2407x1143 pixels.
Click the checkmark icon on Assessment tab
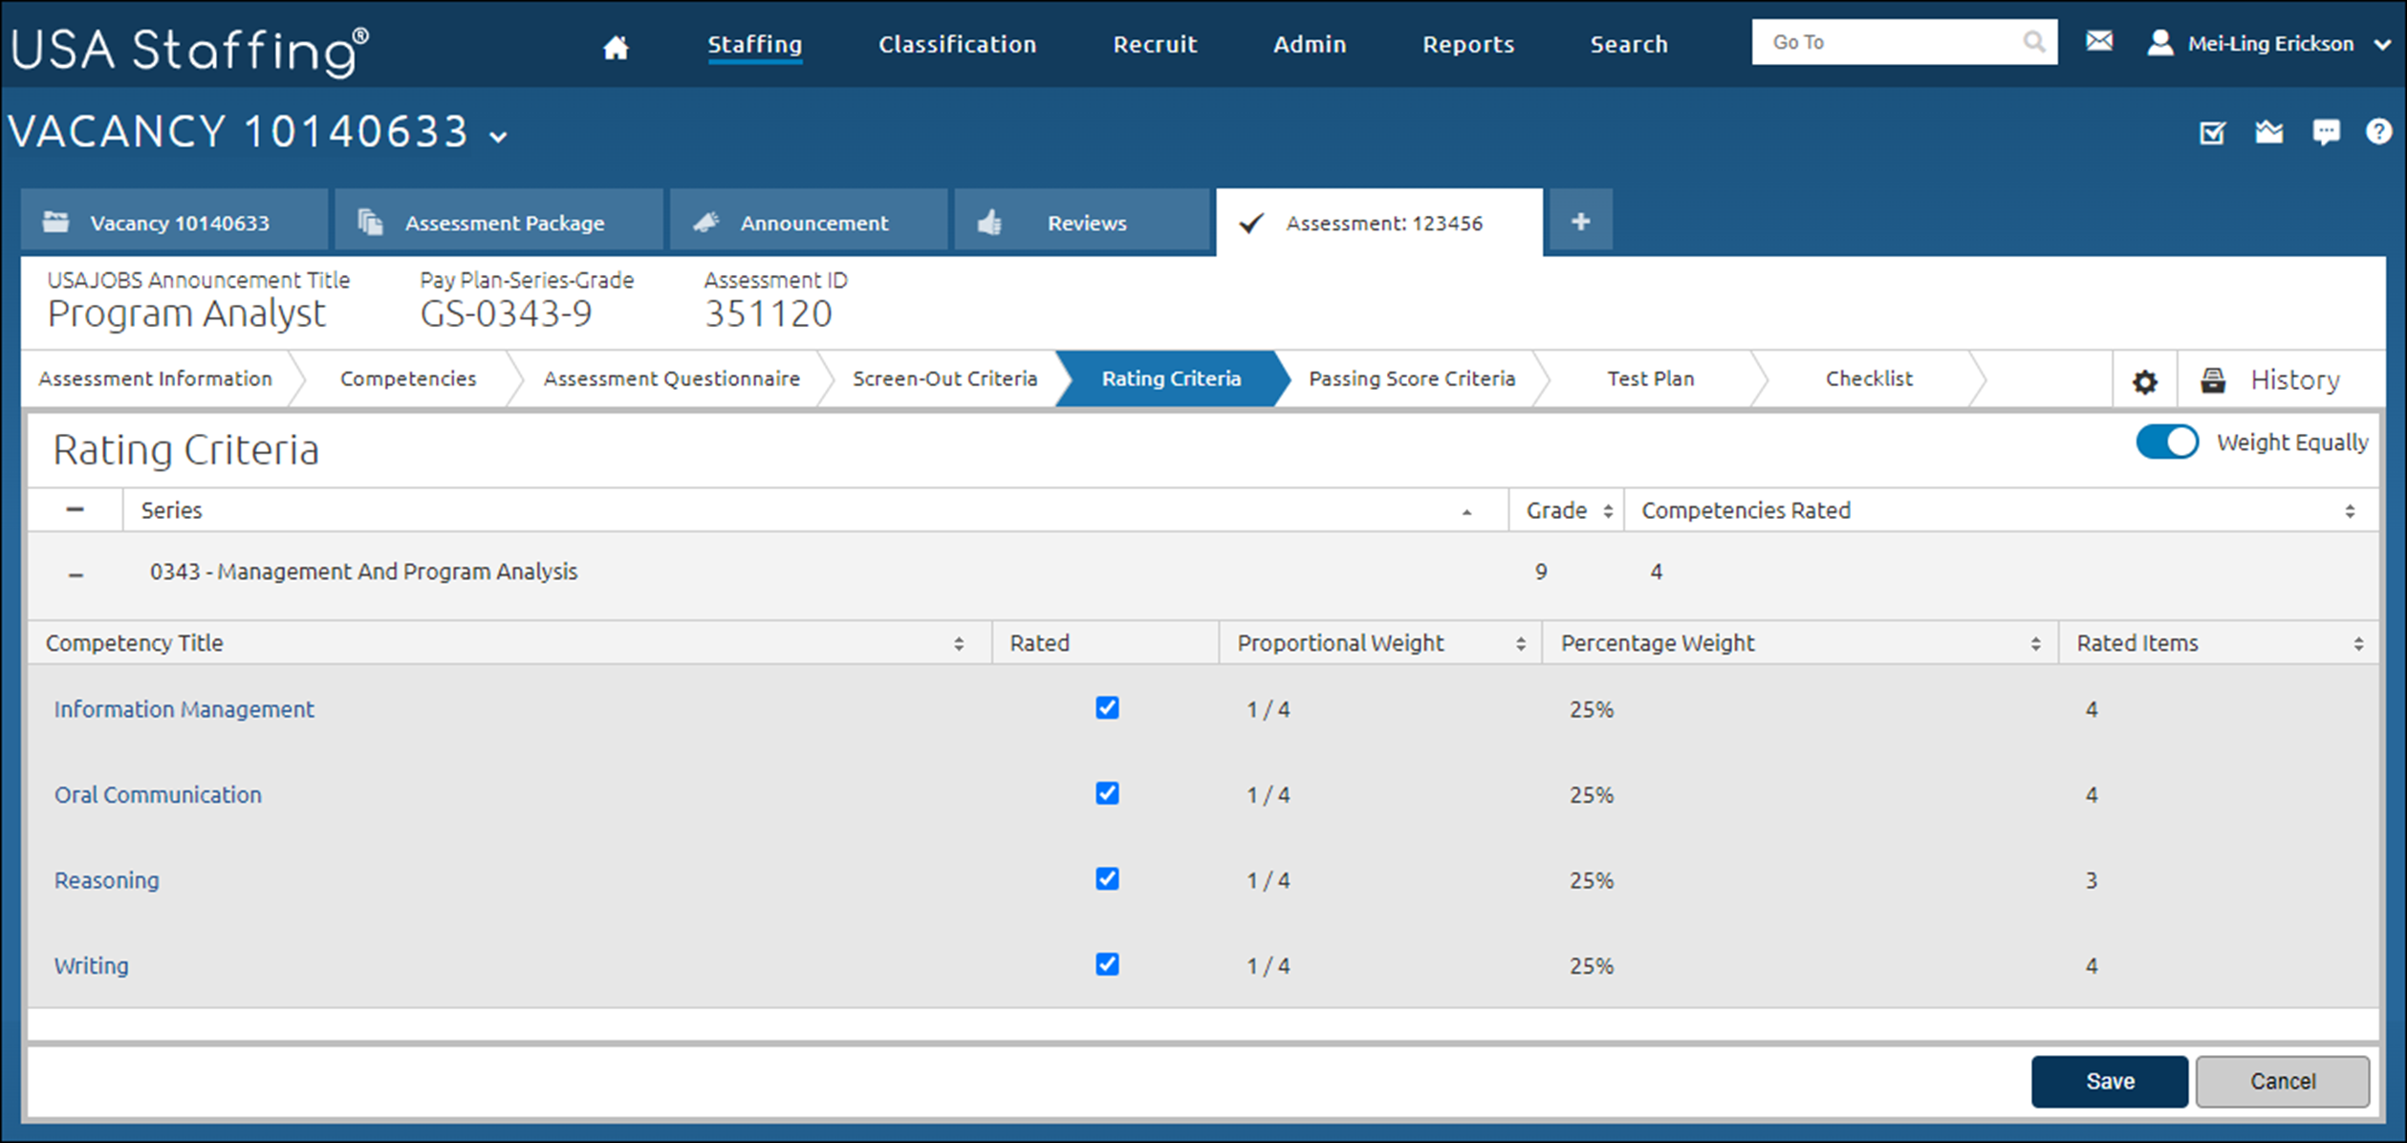tap(1251, 224)
